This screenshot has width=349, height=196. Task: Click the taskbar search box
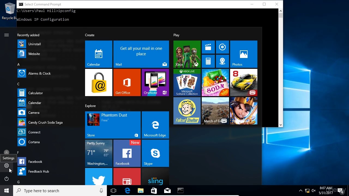[x=60, y=191]
